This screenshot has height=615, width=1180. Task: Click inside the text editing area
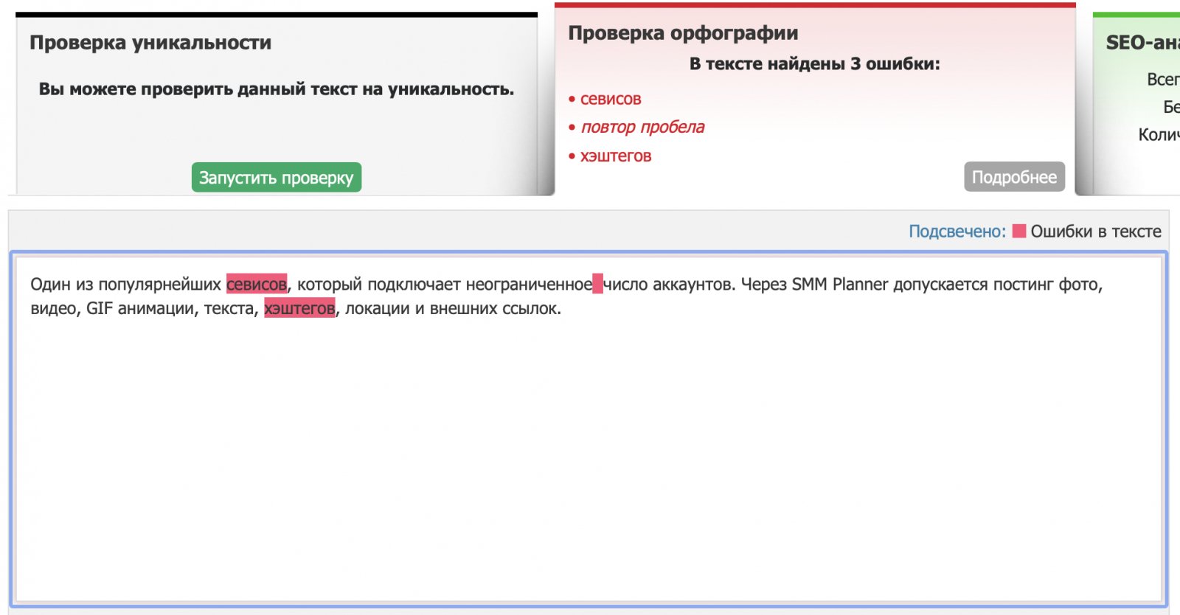coord(589,428)
